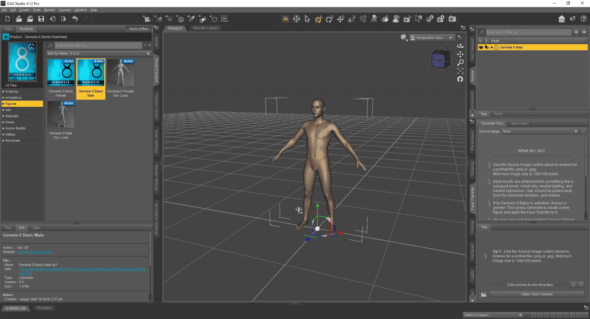Activate the Rotate tool in the toolbar

(329, 19)
